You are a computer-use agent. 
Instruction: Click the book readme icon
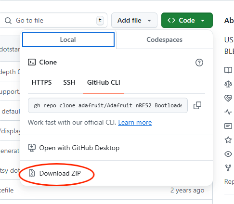[x=228, y=70]
